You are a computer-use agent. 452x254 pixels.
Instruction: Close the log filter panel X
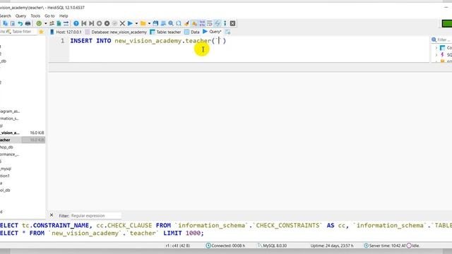point(52,215)
